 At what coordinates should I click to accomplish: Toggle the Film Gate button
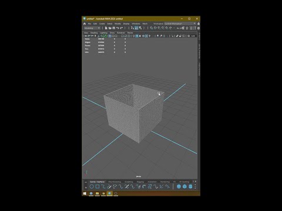[x=113, y=36]
